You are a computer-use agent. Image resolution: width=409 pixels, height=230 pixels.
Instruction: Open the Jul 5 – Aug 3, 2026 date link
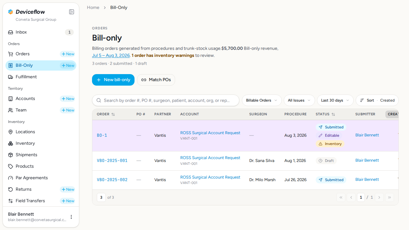(x=111, y=55)
